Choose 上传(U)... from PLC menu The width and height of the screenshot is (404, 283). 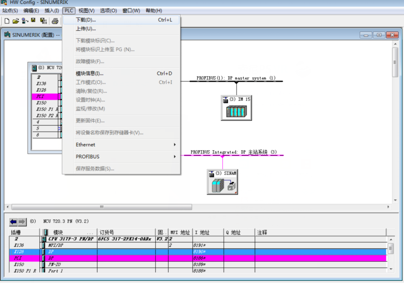pyautogui.click(x=121, y=29)
